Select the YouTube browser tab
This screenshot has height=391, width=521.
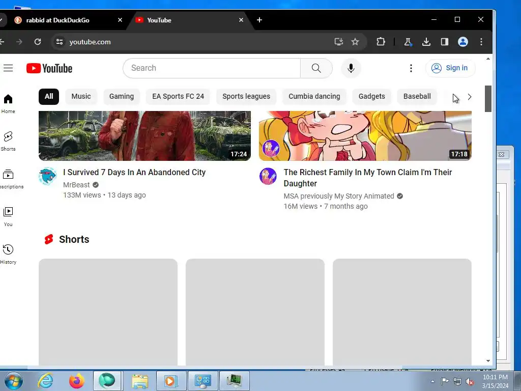pos(189,20)
